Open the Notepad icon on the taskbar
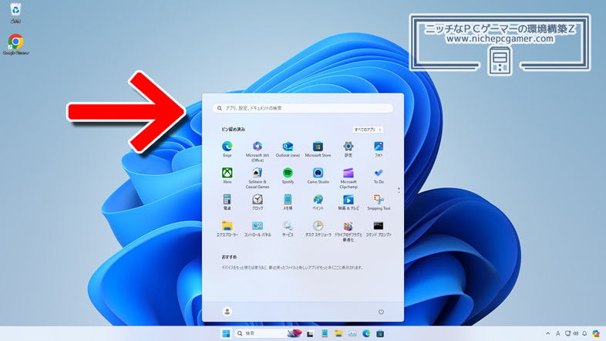 325,333
